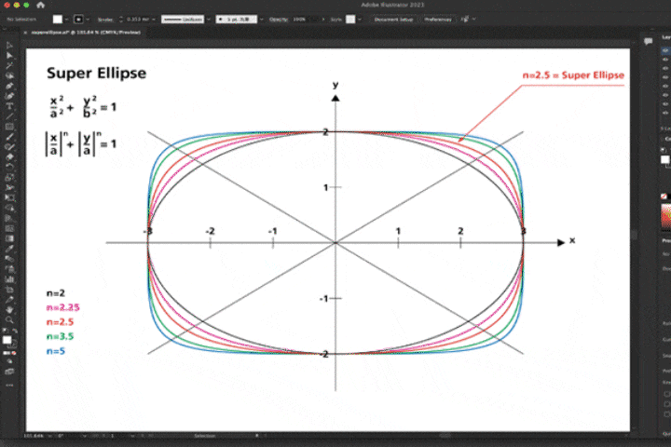Select the Type tool
This screenshot has width=671, height=447.
click(x=9, y=106)
